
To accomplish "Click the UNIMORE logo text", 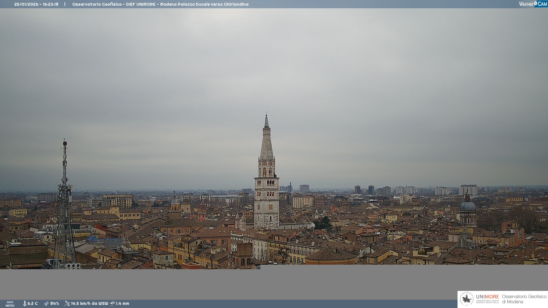I will [487, 297].
